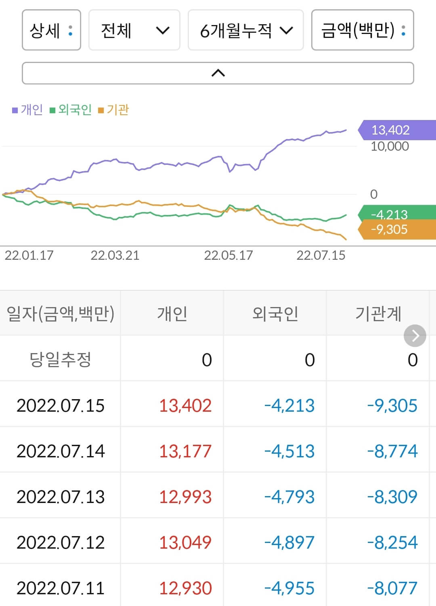Collapse the chart using the chevron button

[218, 73]
